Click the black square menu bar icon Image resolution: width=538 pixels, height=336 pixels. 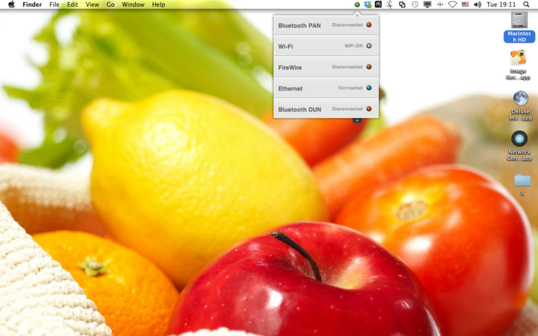[x=378, y=5]
